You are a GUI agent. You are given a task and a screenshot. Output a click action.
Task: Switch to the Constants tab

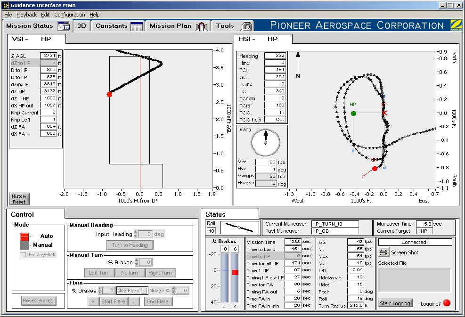tap(119, 26)
